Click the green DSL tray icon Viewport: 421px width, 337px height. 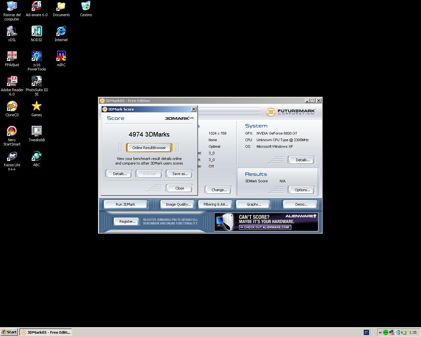tap(386, 332)
